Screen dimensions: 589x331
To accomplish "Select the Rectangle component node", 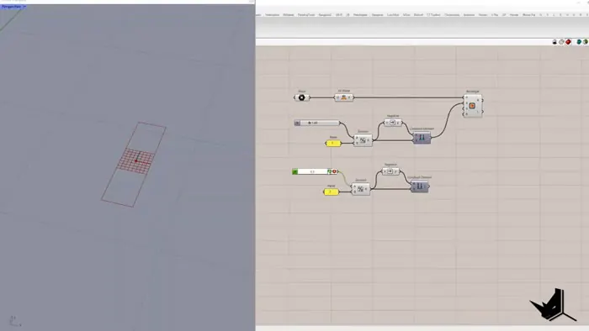I will coord(473,106).
